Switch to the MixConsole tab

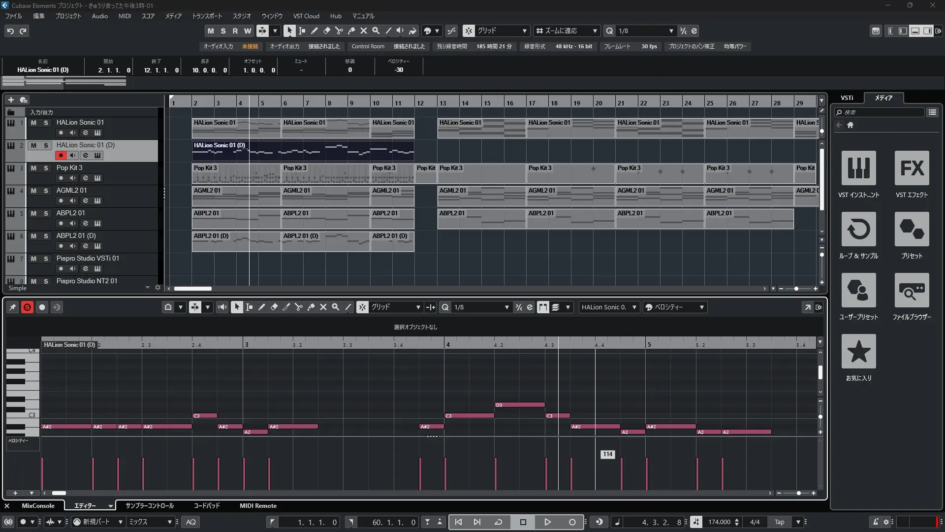(38, 506)
